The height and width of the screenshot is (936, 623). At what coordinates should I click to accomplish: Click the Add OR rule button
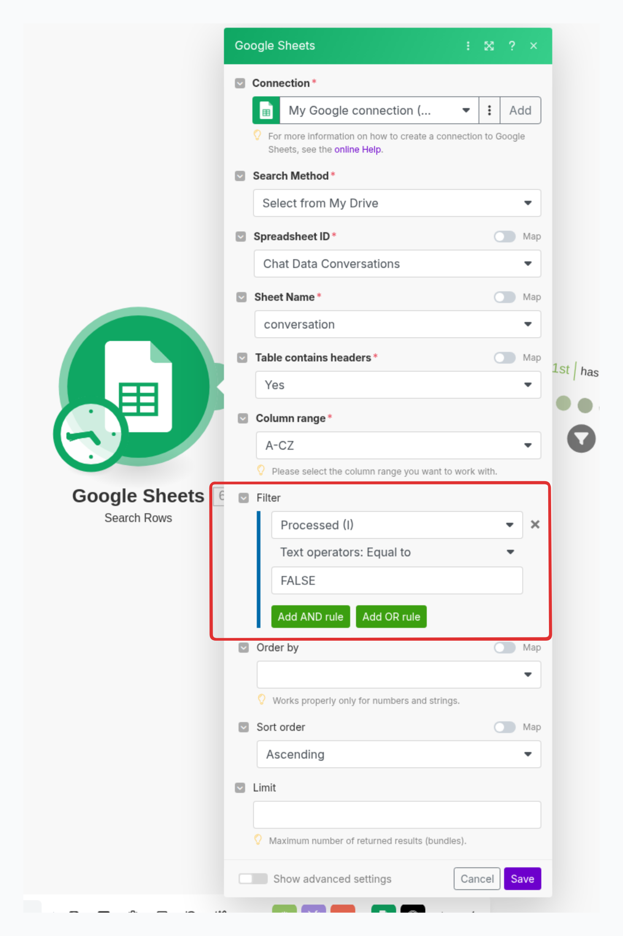tap(391, 617)
